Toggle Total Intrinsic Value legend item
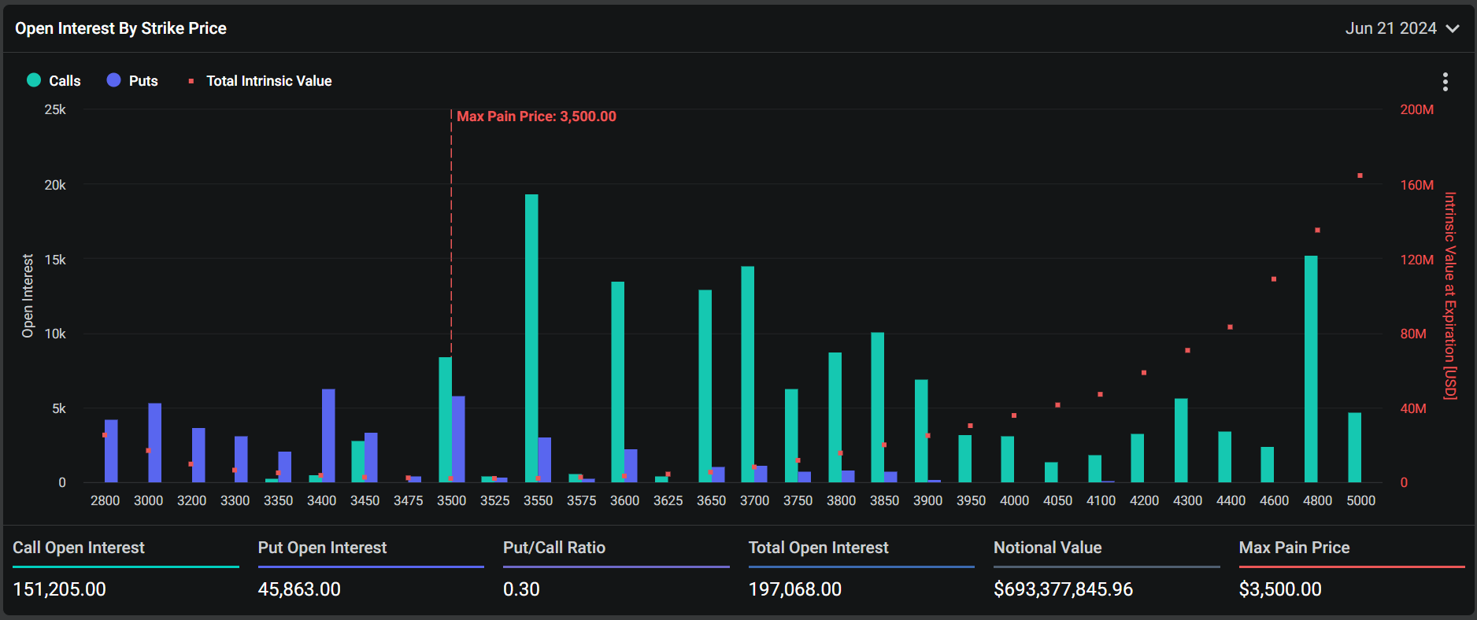Screen dimensions: 1477x620 pos(268,81)
